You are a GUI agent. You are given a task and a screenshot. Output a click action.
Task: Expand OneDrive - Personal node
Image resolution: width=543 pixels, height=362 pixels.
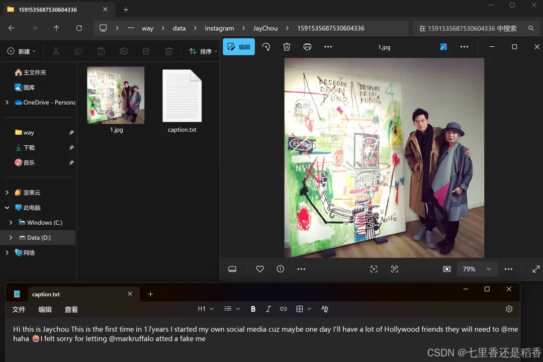[7, 103]
